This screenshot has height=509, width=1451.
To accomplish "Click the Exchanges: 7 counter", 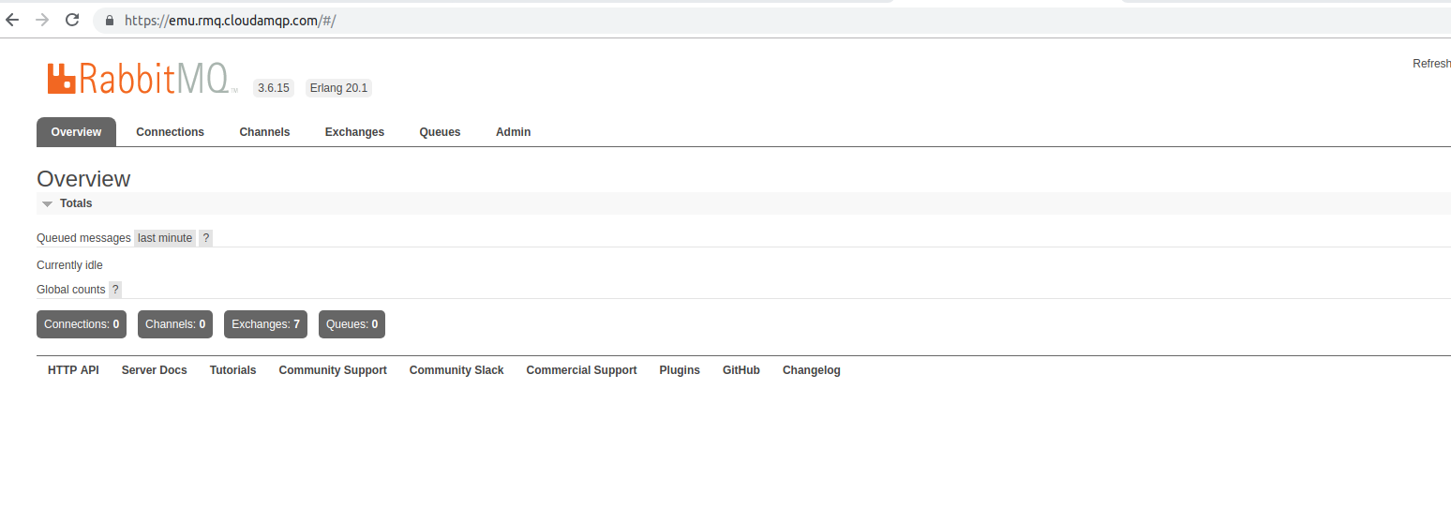I will 265,324.
